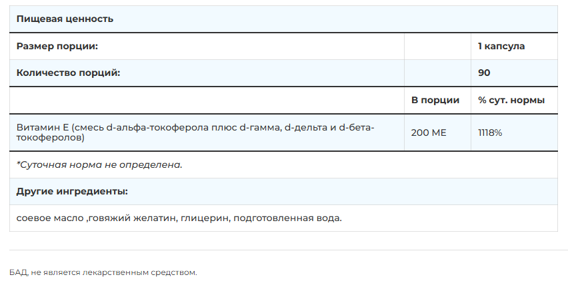Click the 'Пищевая ценность' table header
This screenshot has width=568, height=291.
65,19
